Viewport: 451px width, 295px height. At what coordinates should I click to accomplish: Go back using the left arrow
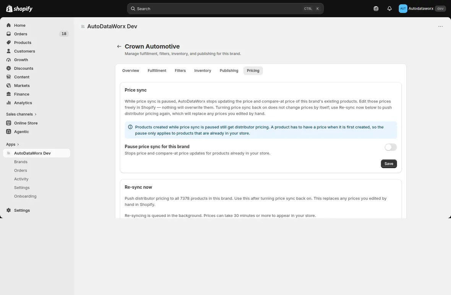119,47
